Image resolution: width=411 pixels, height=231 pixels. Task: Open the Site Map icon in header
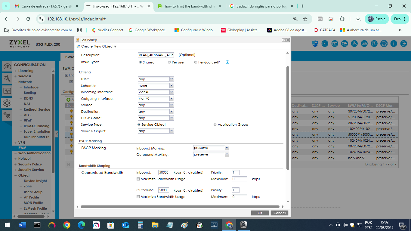[x=354, y=44]
